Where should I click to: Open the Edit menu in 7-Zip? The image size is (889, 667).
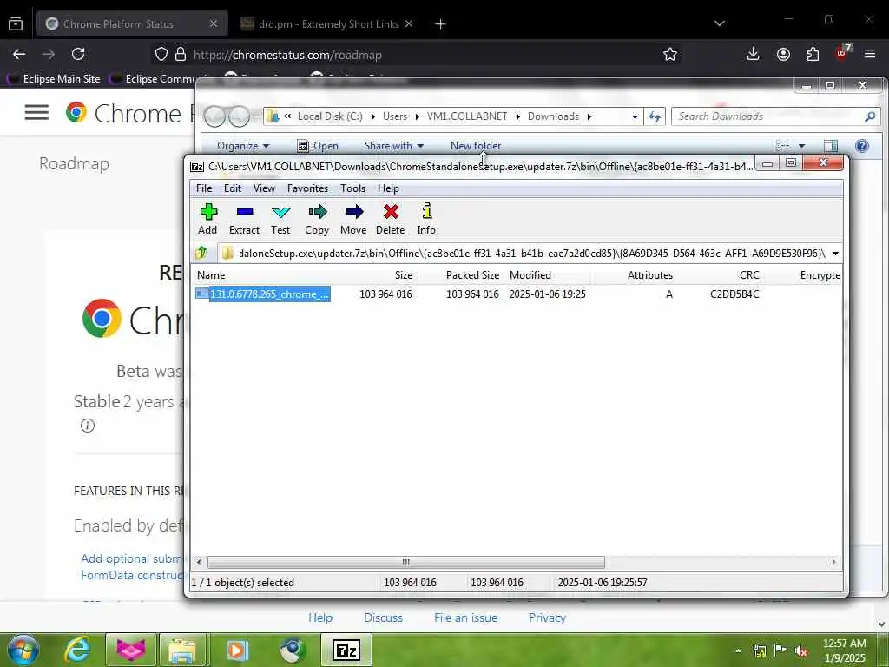pos(233,188)
